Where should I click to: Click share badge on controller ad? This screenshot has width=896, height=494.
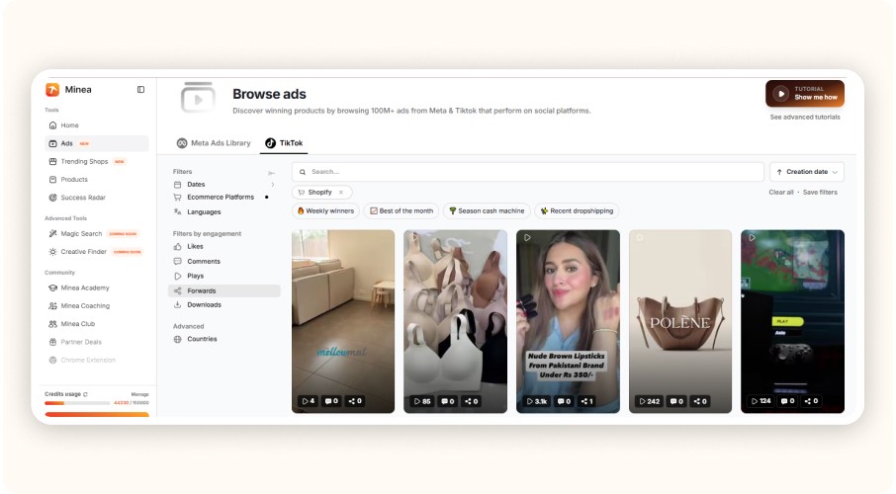(x=811, y=401)
